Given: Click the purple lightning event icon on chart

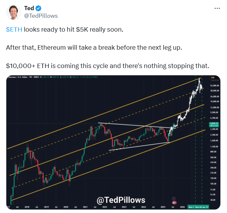Looking at the screenshot, I should (x=174, y=198).
